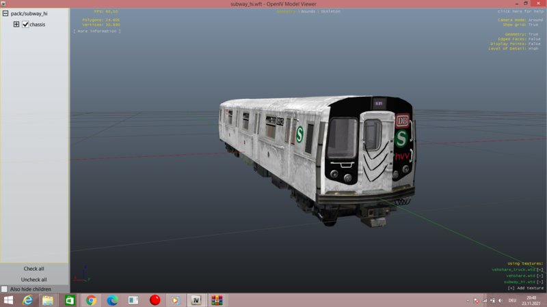Click the subway_hi.wtd texture name

pyautogui.click(x=520, y=282)
